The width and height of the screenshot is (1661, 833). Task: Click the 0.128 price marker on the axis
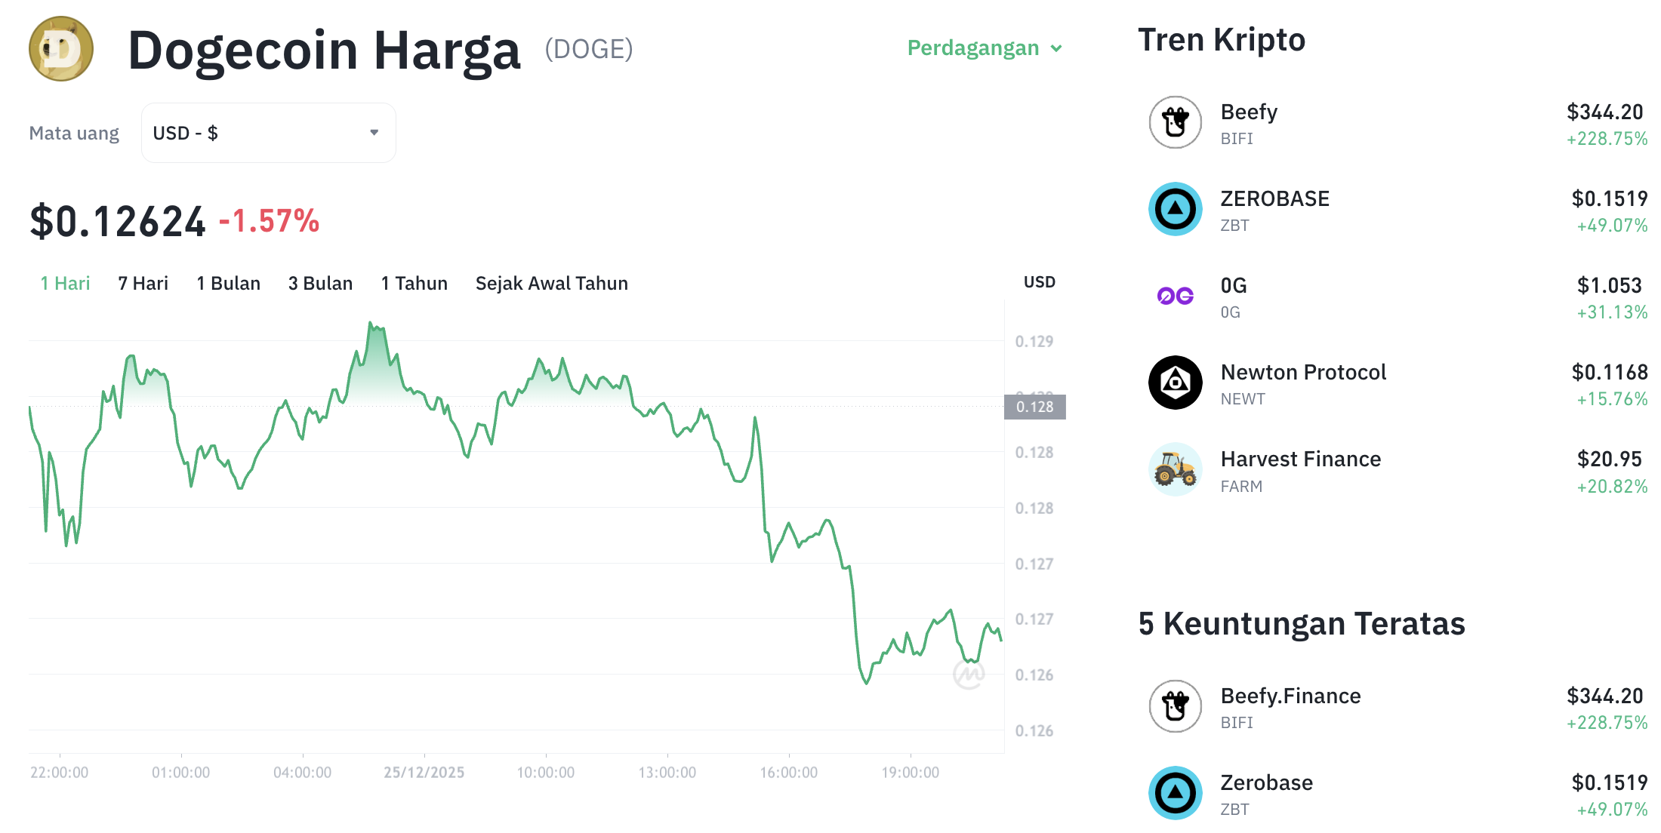[x=1034, y=407]
